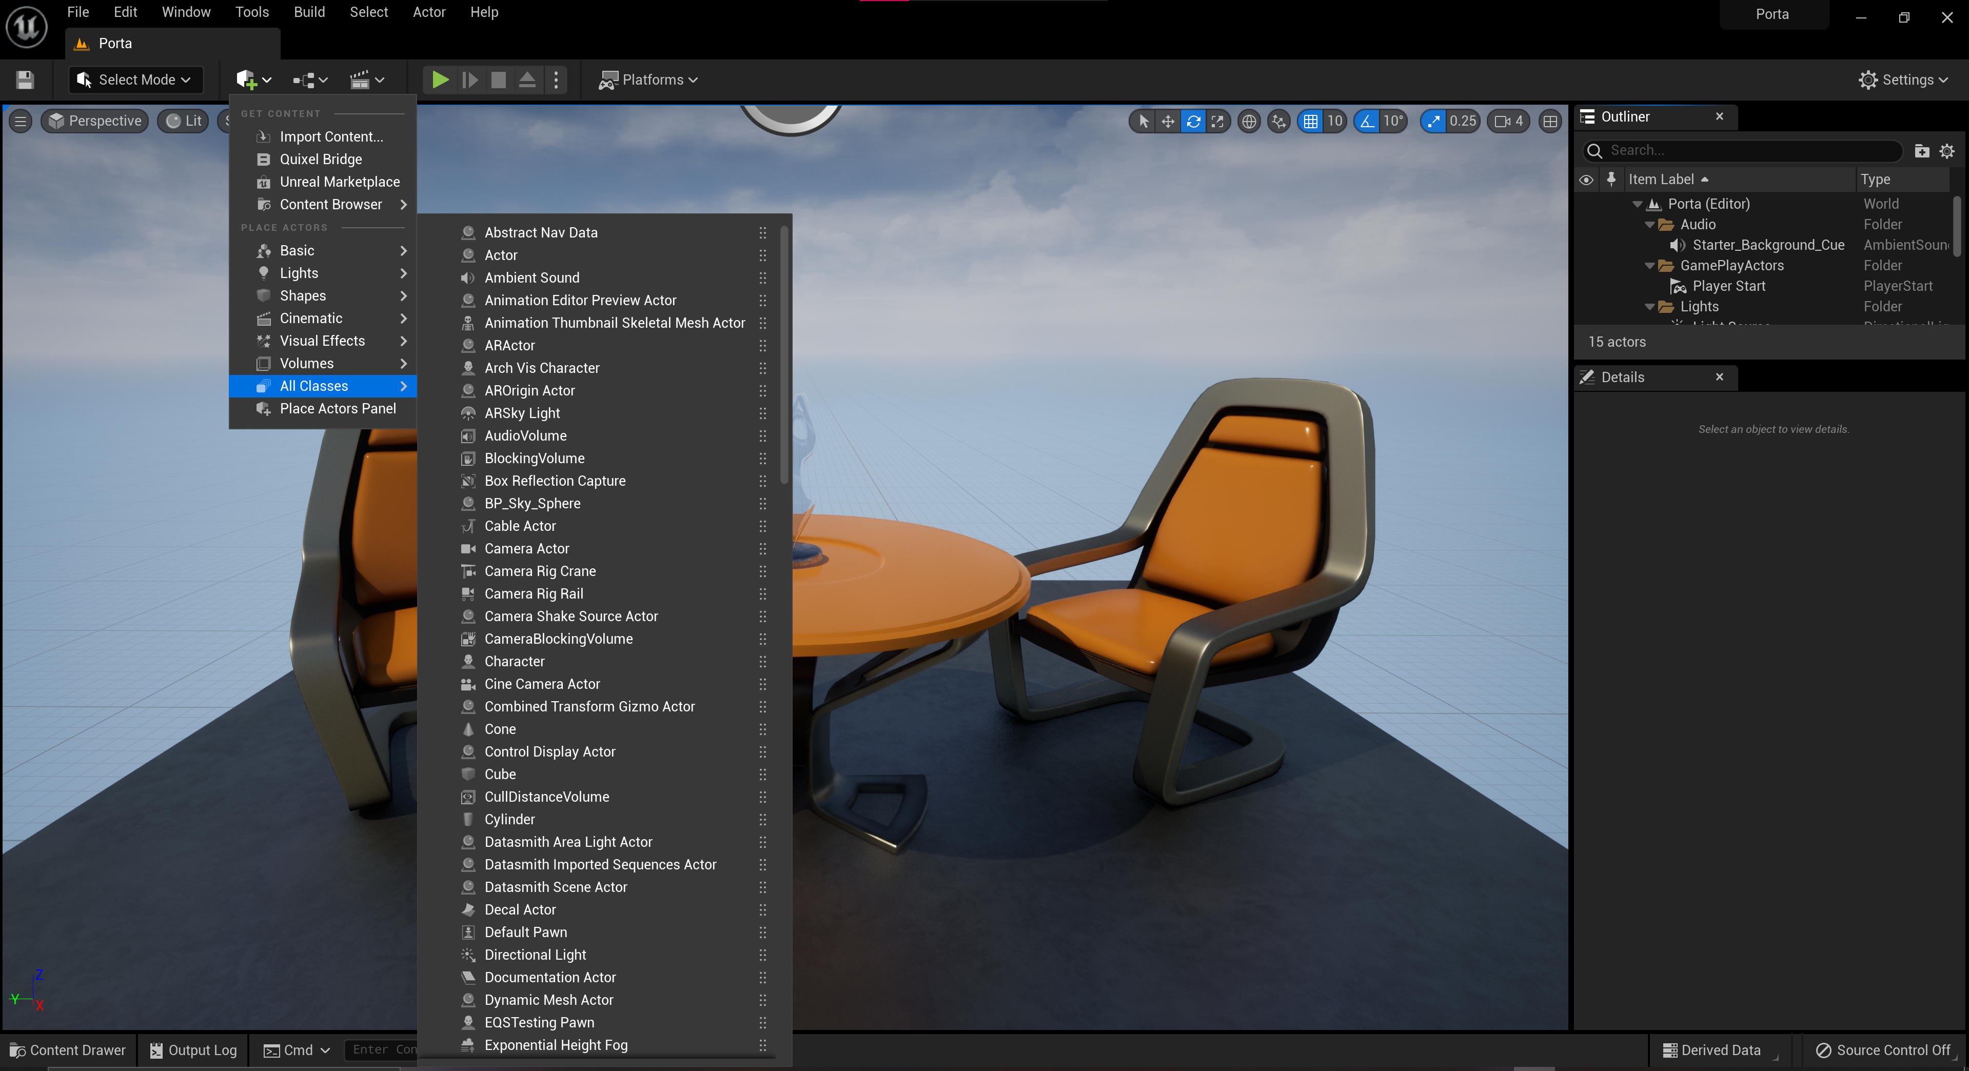
Task: Select the rotate gizmo tool
Action: click(x=1192, y=121)
